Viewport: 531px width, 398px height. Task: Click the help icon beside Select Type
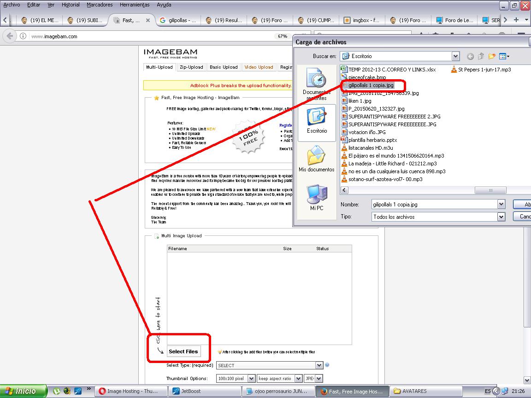327,365
